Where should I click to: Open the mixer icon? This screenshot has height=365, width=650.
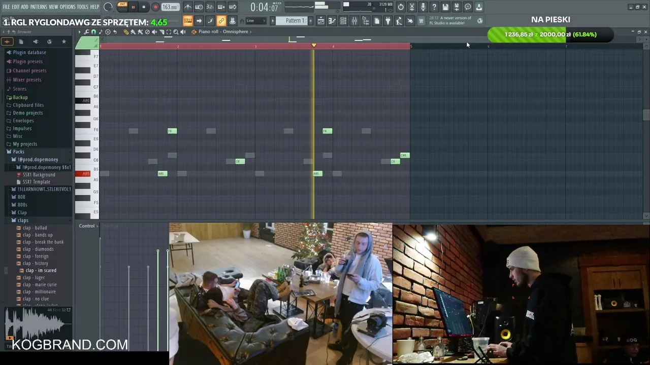click(x=354, y=21)
